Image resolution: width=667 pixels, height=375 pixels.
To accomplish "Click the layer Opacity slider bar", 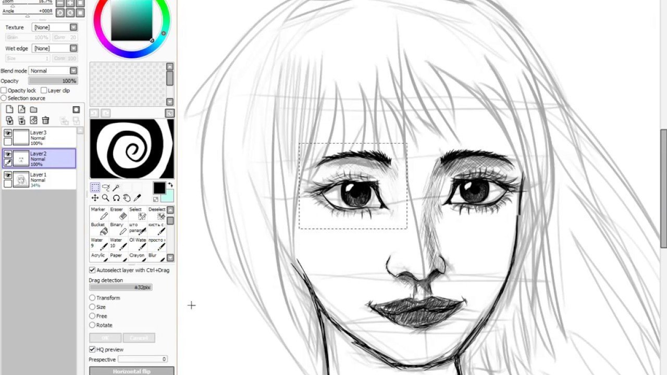I will 53,81.
